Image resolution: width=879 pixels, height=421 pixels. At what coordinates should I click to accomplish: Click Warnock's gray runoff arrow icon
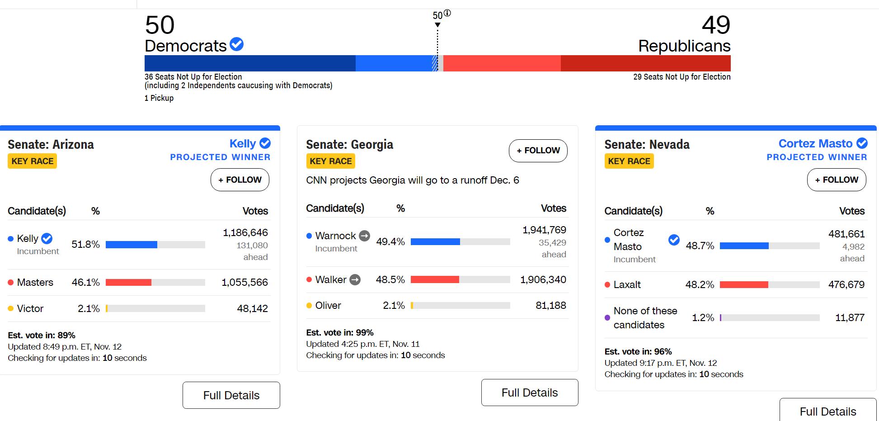(x=364, y=236)
